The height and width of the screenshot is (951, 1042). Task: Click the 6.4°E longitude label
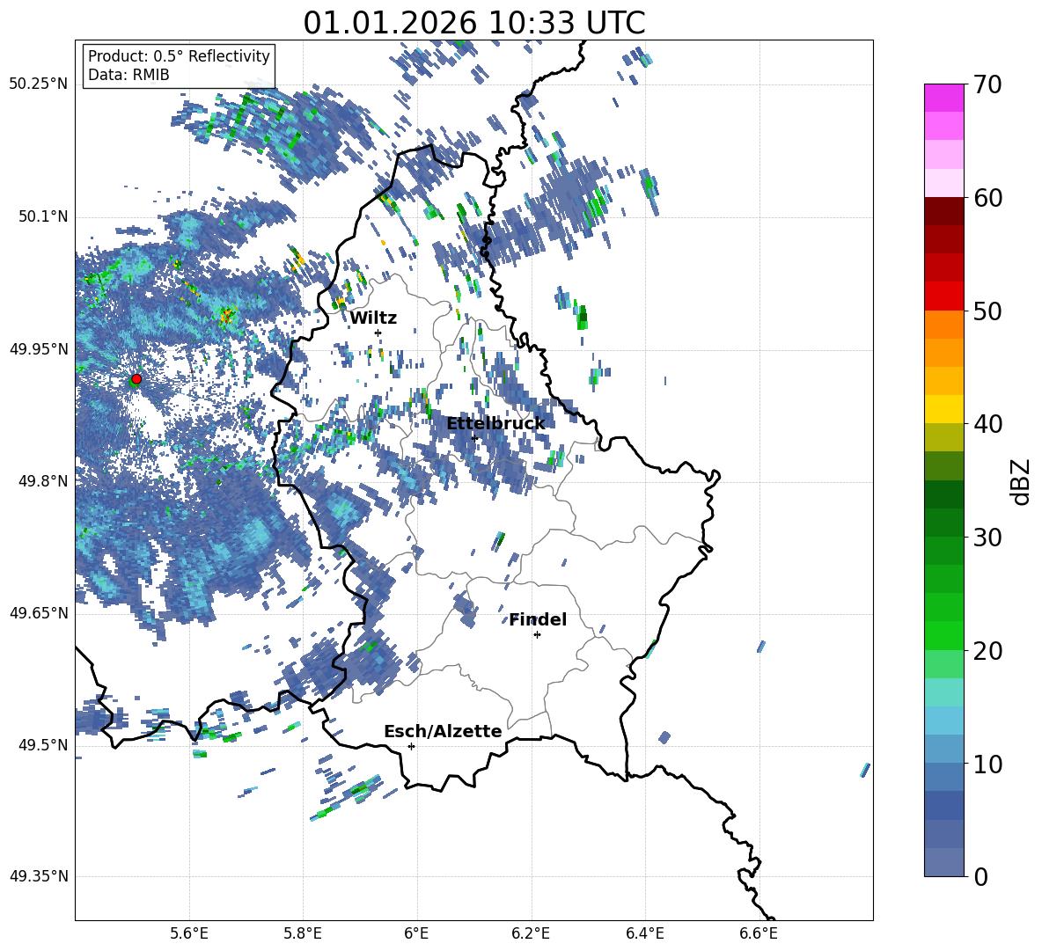[x=644, y=934]
